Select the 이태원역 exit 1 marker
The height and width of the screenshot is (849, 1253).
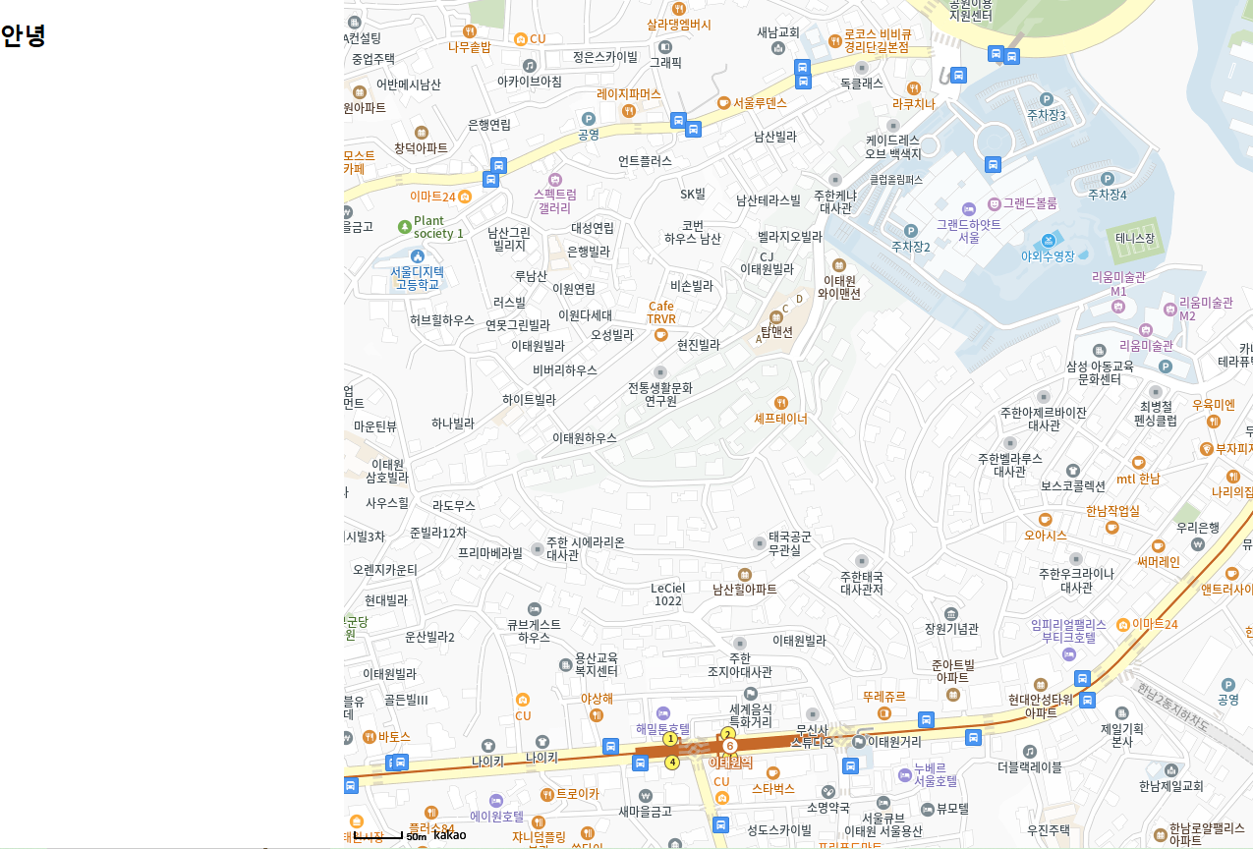click(670, 739)
